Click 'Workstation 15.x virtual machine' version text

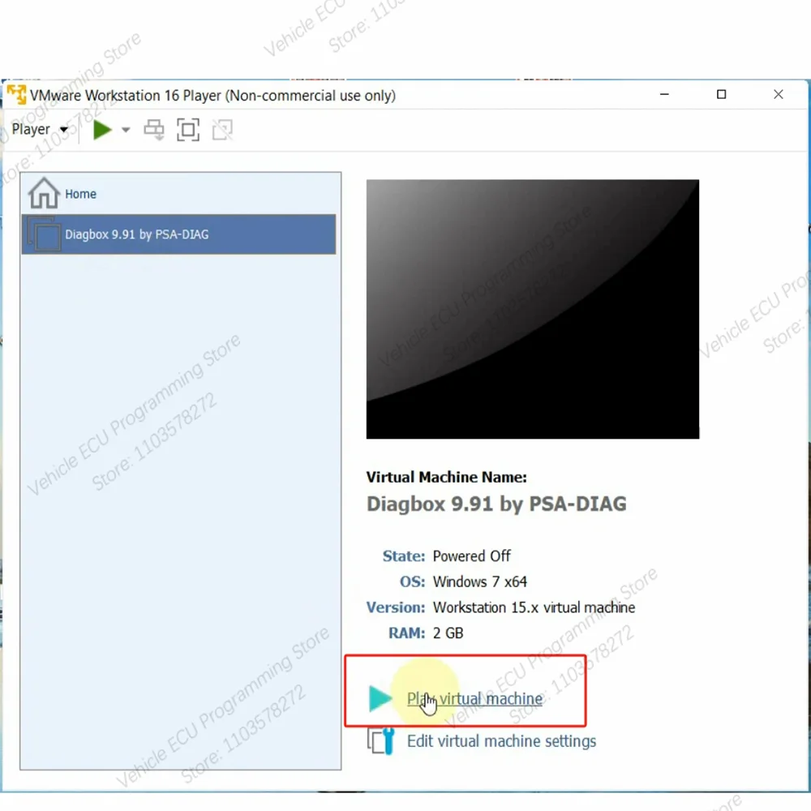pyautogui.click(x=534, y=607)
